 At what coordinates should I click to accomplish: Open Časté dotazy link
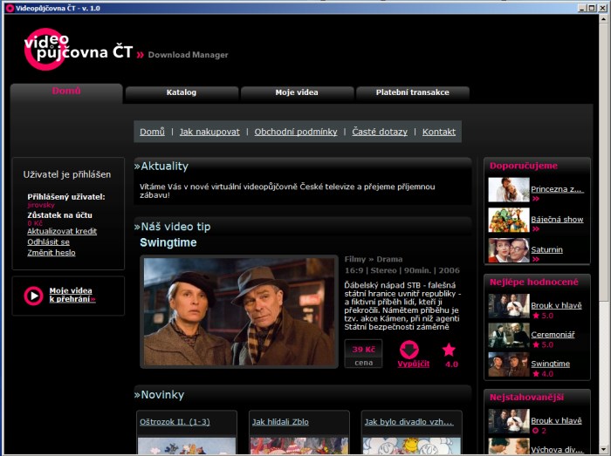(380, 132)
